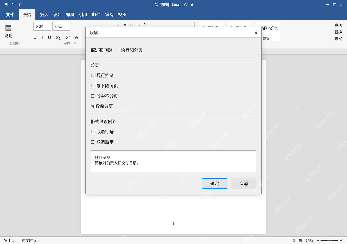Open the font (字体) dialog launcher arrow
Viewport: 347px width, 244px height.
(75, 43)
